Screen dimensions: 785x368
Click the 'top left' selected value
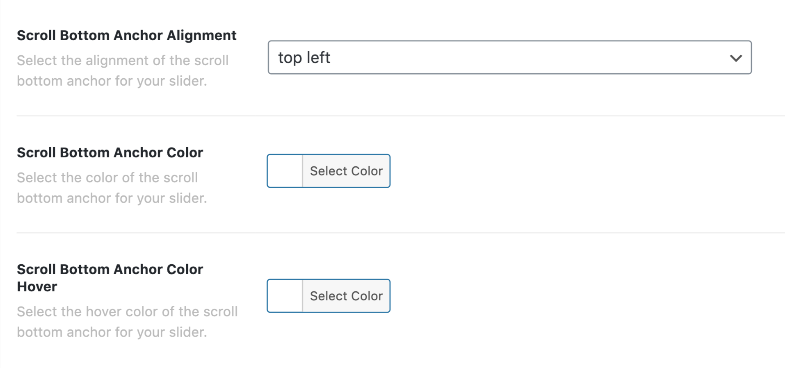304,57
